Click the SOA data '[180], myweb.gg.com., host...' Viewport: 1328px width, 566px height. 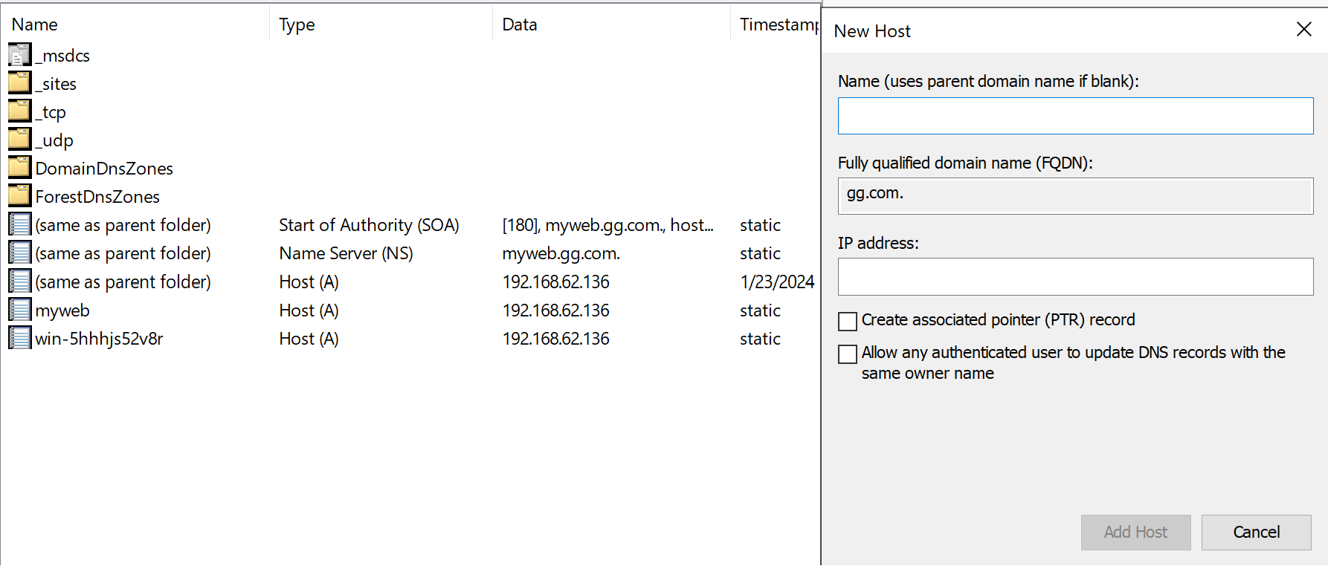[x=607, y=225]
